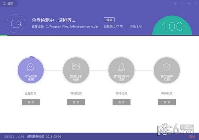The height and width of the screenshot is (140, 199).
Task: Close the scanner window
Action: tap(195, 4)
